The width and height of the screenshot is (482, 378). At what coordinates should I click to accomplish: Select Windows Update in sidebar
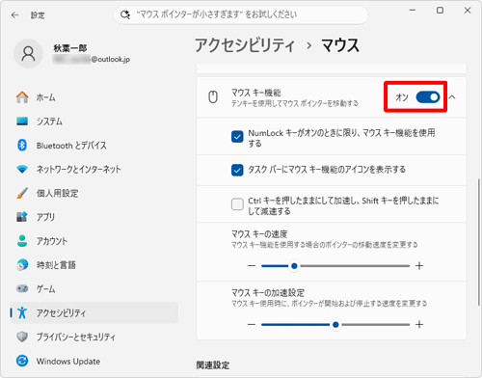(x=94, y=361)
